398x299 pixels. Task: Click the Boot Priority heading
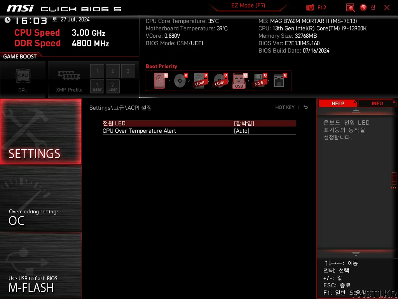click(x=161, y=66)
